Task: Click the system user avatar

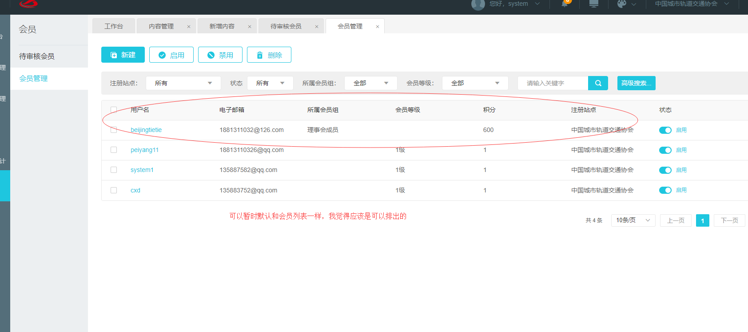Action: point(478,4)
